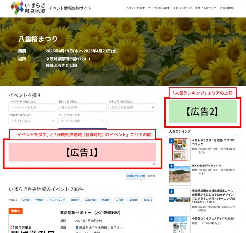Filter events by 大洗町 tag
246x233 pixels.
120,200
